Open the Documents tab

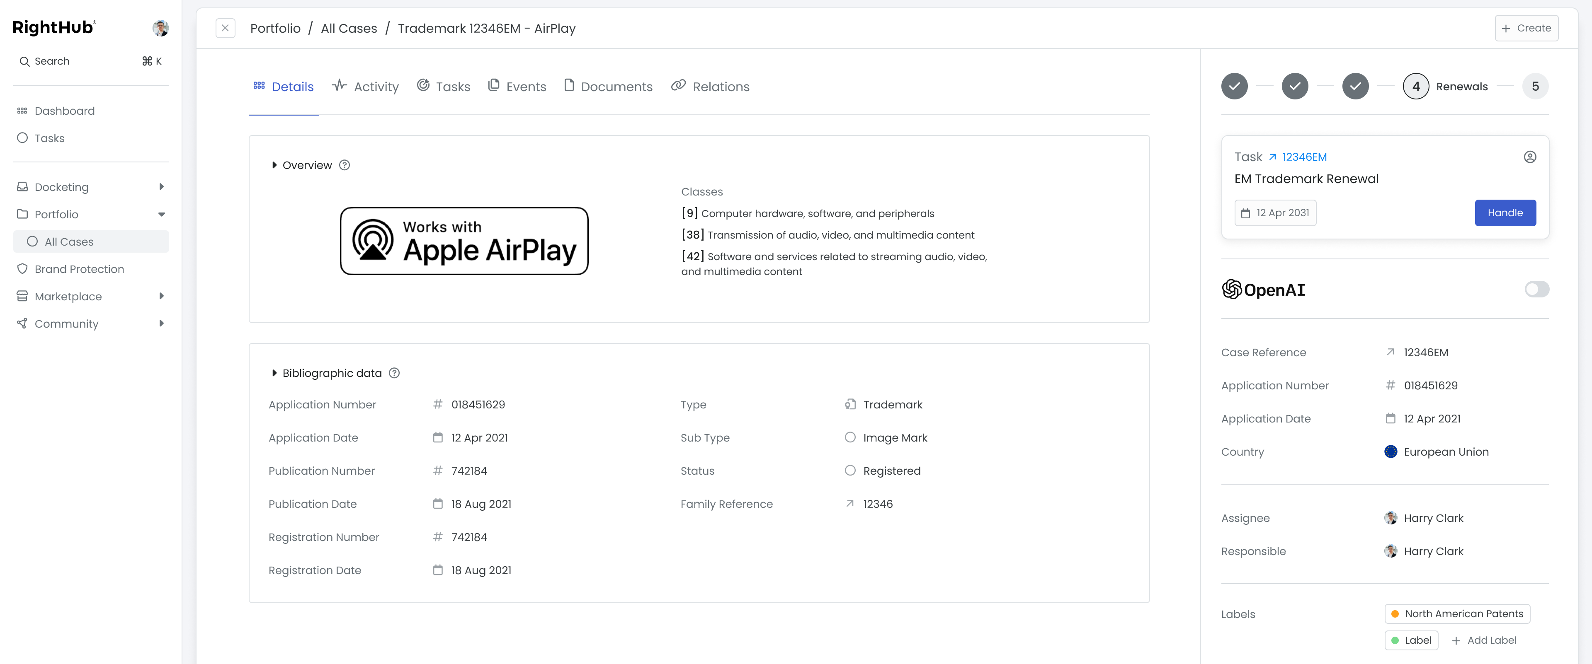(x=608, y=87)
